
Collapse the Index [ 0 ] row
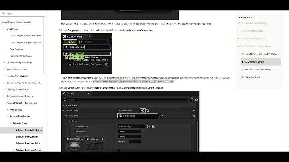(x=67, y=116)
